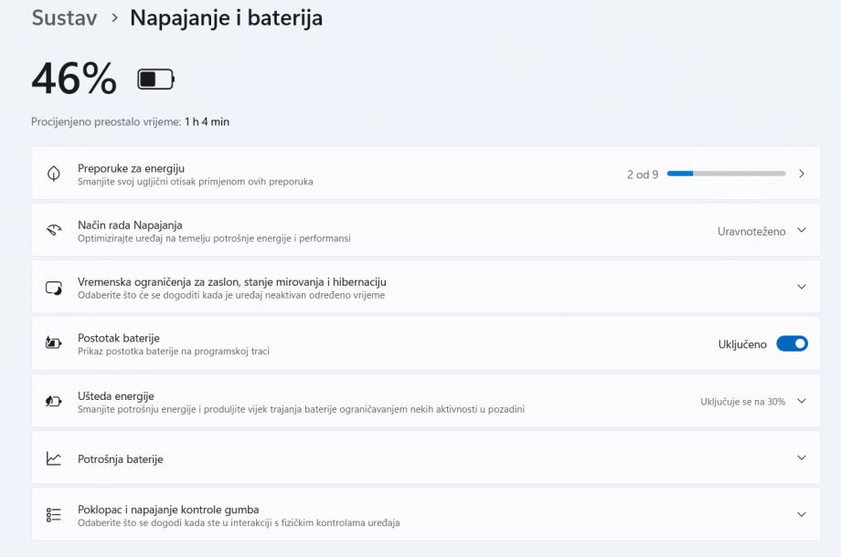Click the leaf icon for Preporuke za energiju
The image size is (841, 557).
click(54, 173)
